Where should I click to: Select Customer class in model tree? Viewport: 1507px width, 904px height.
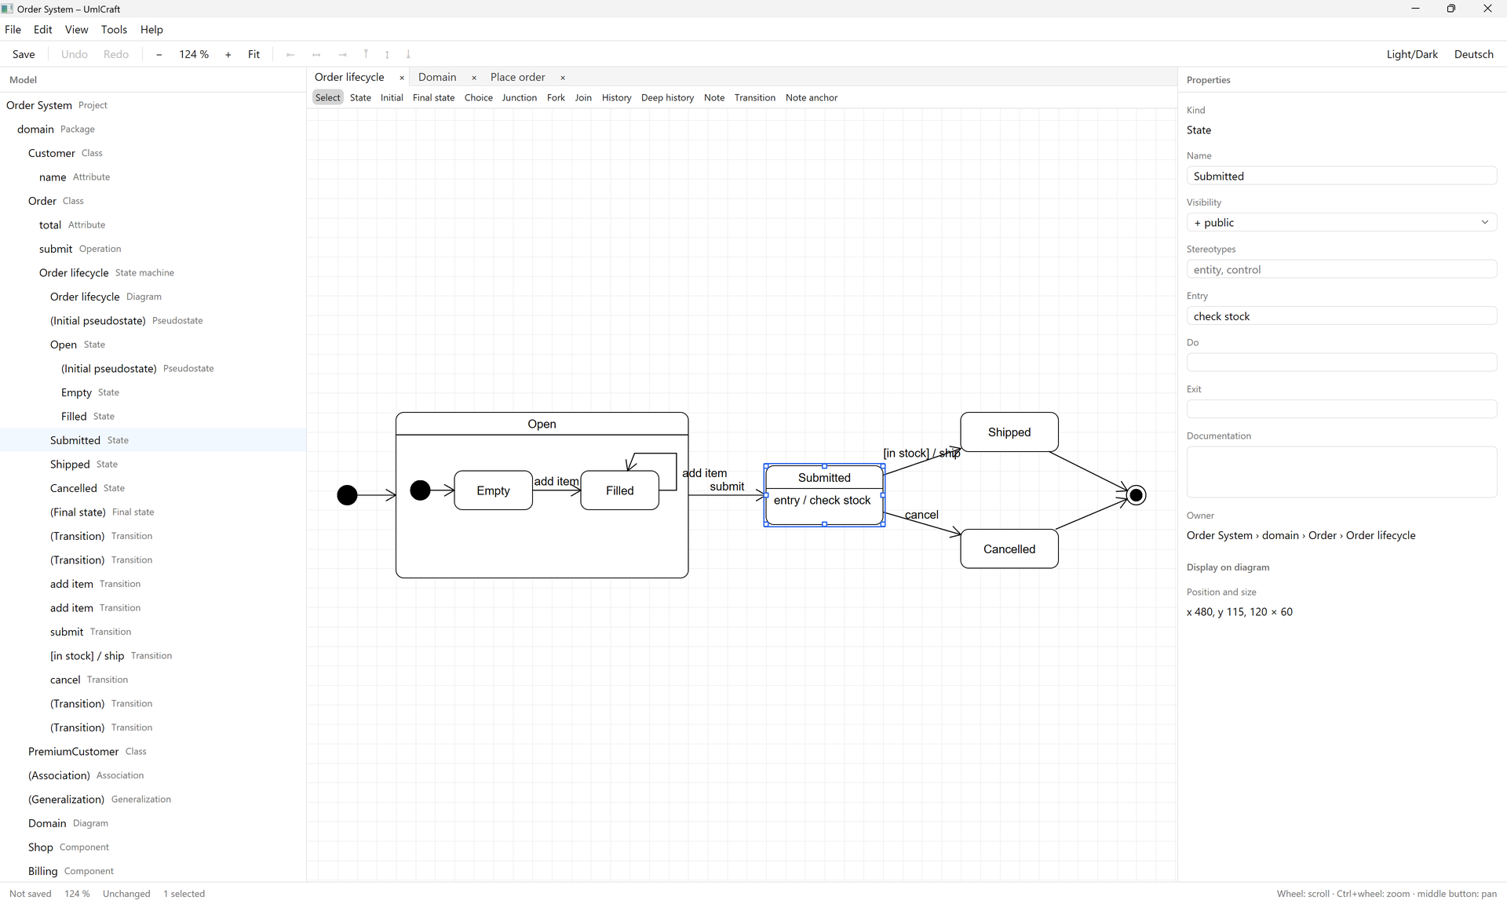point(153,153)
